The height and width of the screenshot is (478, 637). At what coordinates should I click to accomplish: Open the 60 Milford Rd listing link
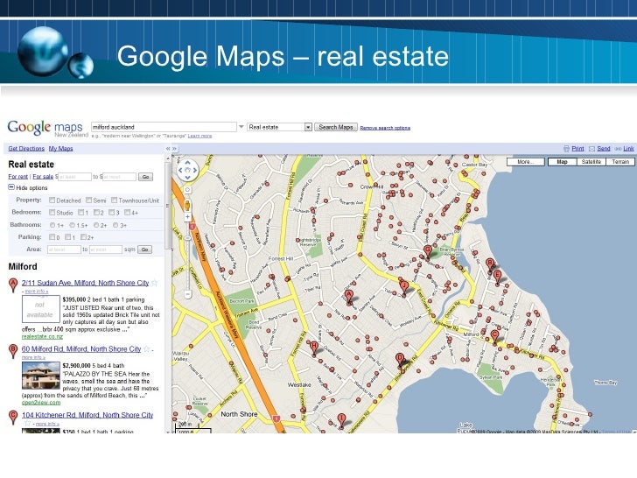pos(81,349)
